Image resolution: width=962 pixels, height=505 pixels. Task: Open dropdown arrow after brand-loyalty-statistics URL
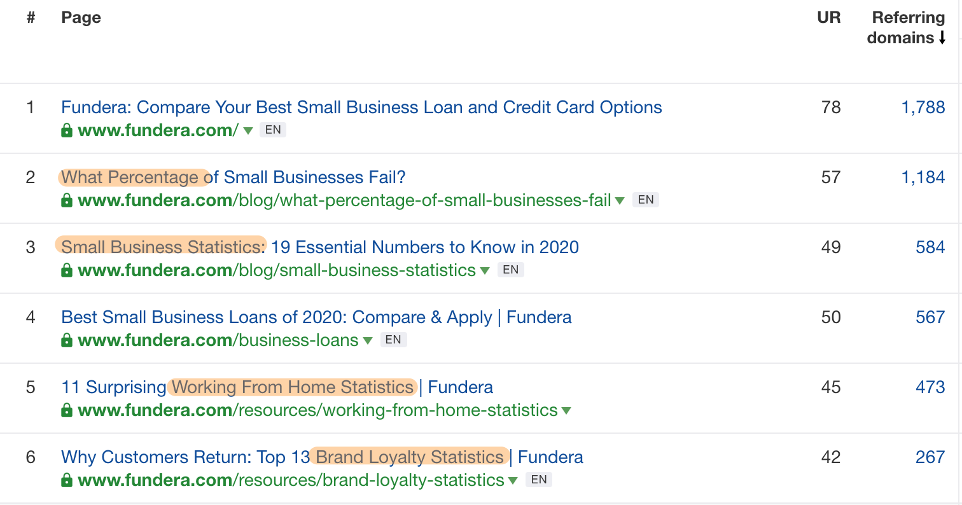[x=513, y=481]
